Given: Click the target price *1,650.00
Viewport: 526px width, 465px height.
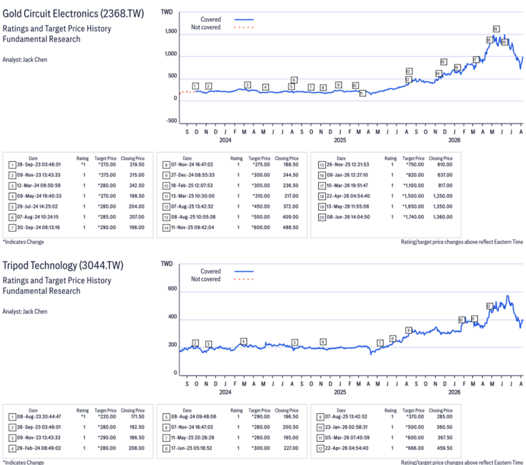Looking at the screenshot, I should click(414, 206).
